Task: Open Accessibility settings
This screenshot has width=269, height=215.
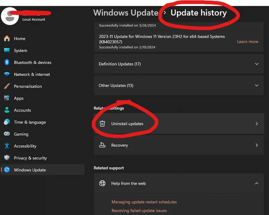Action: tap(43, 146)
